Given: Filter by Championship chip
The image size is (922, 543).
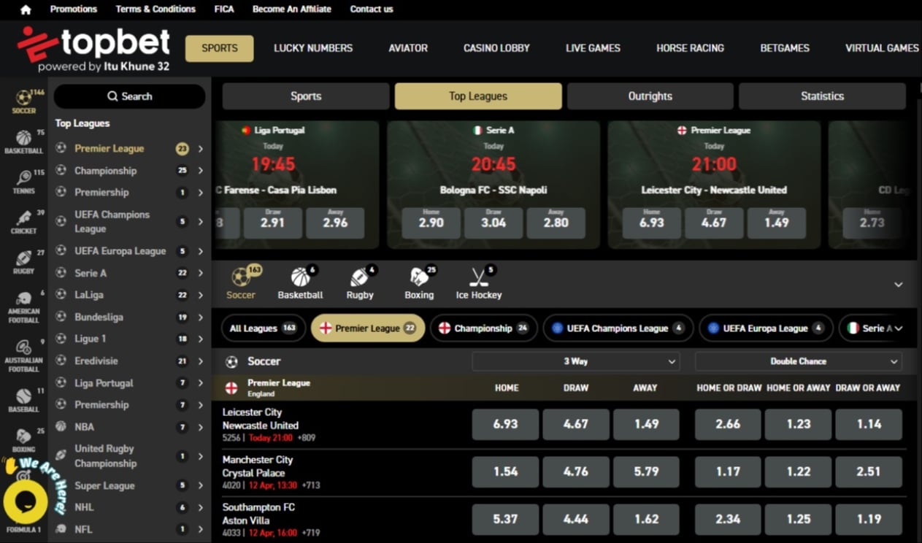Looking at the screenshot, I should click(x=484, y=328).
